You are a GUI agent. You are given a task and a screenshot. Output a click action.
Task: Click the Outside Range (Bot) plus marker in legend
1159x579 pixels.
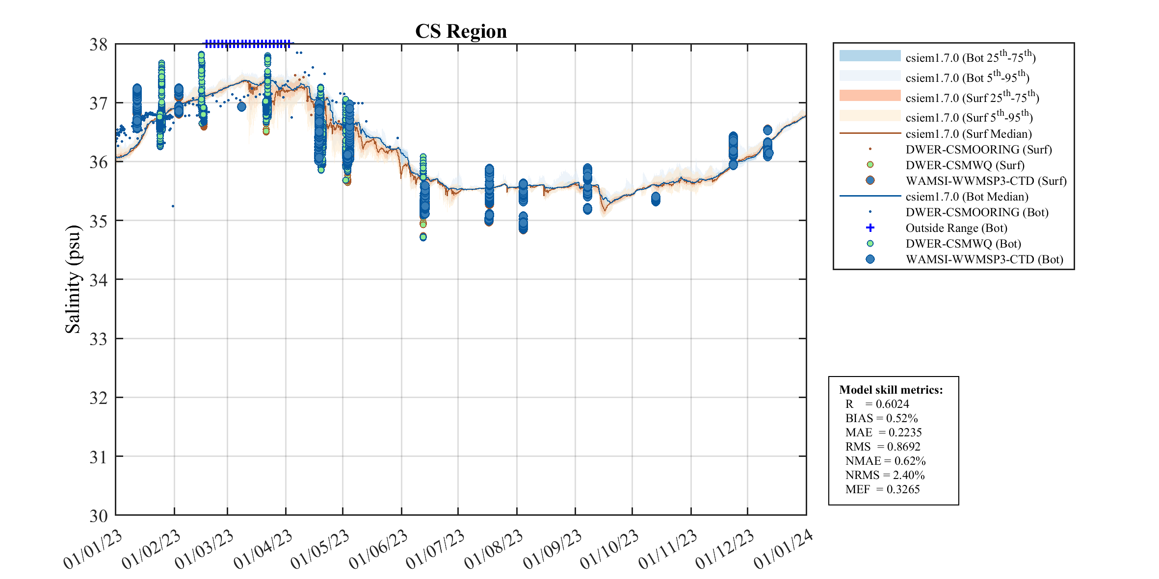click(870, 227)
